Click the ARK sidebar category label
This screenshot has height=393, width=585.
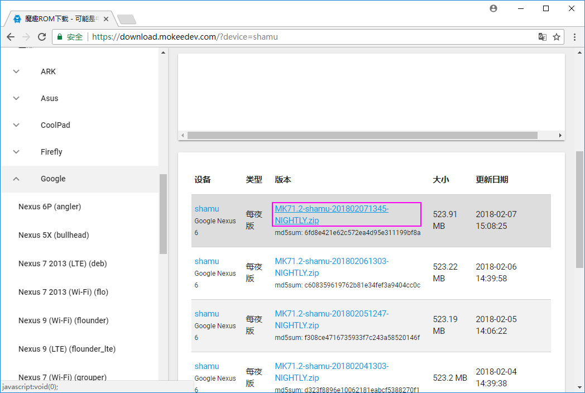point(48,71)
